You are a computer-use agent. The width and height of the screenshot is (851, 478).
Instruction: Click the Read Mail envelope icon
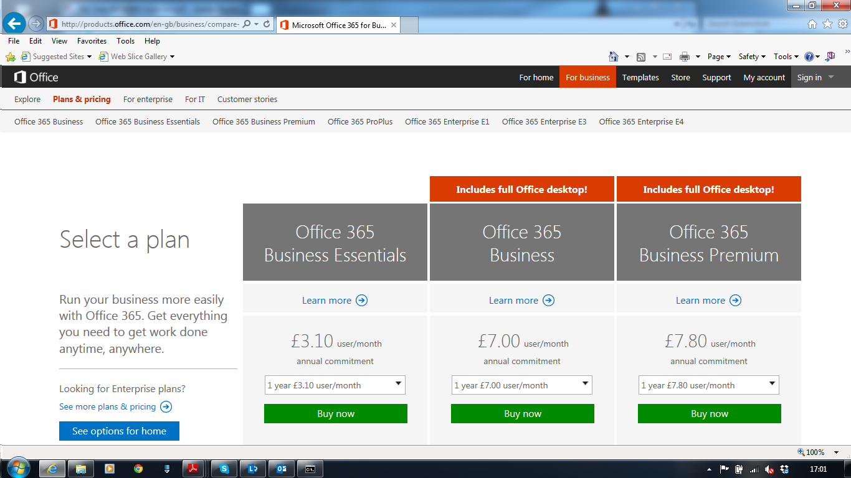pos(667,57)
